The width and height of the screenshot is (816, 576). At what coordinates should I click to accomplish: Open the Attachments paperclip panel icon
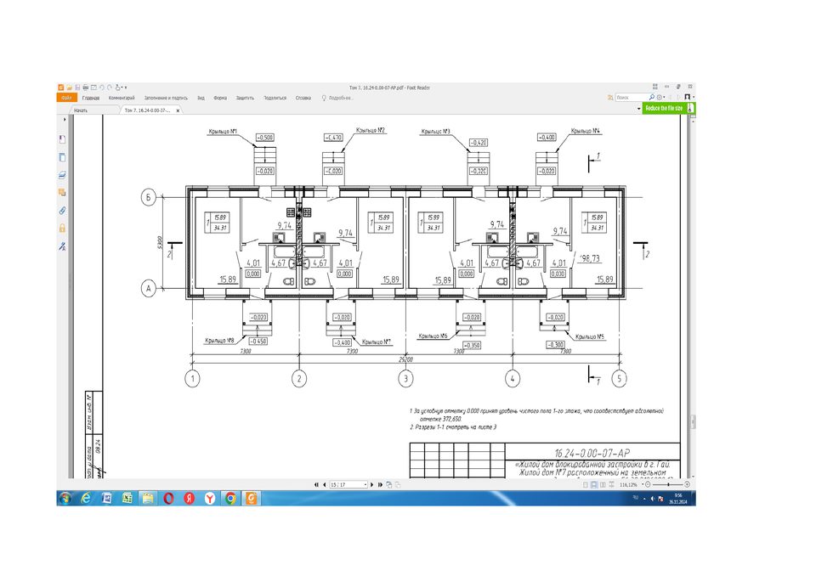click(x=62, y=210)
